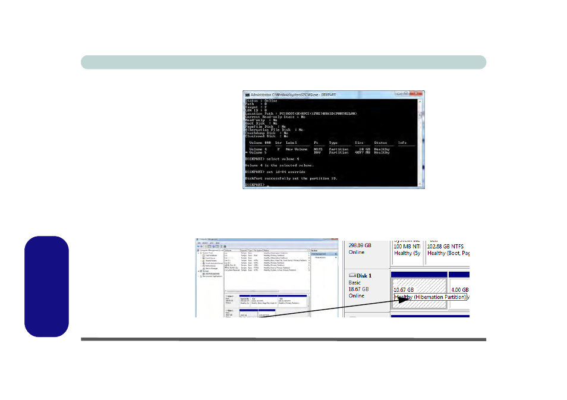The height and width of the screenshot is (400, 567).
Task: Click the Forward arrow in Computer Management toolbar
Action: coord(201,246)
